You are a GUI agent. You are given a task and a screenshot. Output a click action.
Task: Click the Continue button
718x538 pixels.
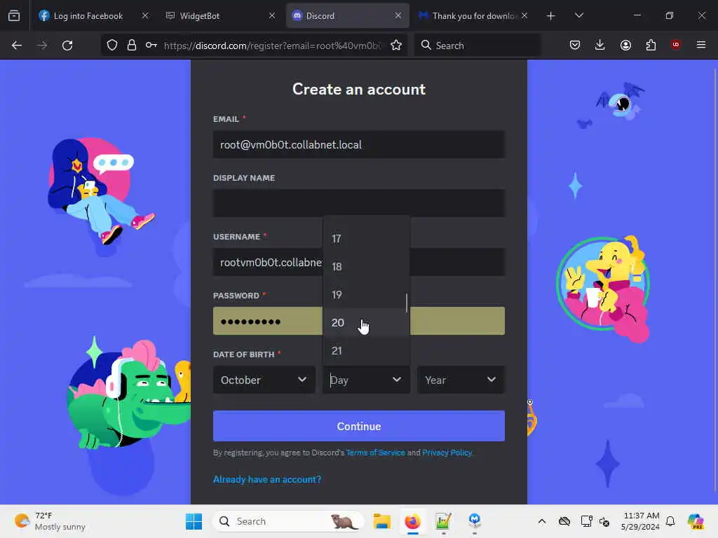[x=359, y=426]
